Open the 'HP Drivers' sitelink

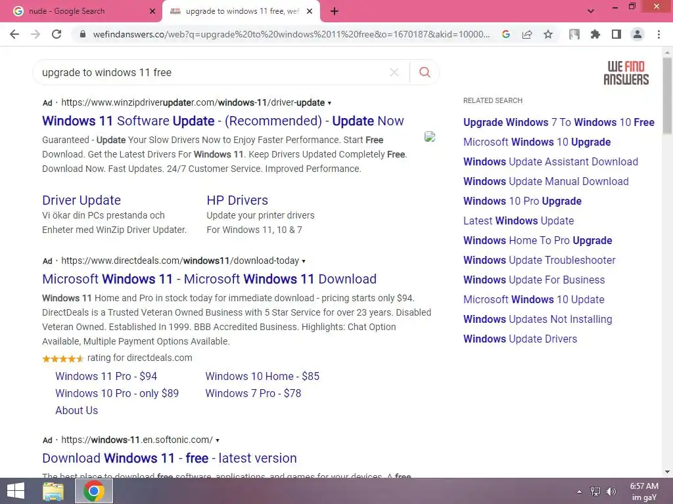point(237,200)
